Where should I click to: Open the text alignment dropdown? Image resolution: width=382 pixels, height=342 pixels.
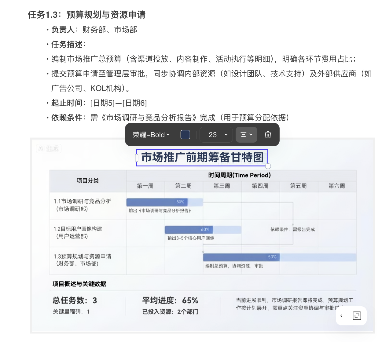click(246, 135)
